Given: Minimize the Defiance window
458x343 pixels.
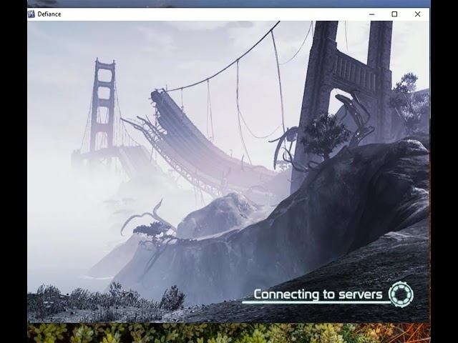Looking at the screenshot, I should pos(371,14).
